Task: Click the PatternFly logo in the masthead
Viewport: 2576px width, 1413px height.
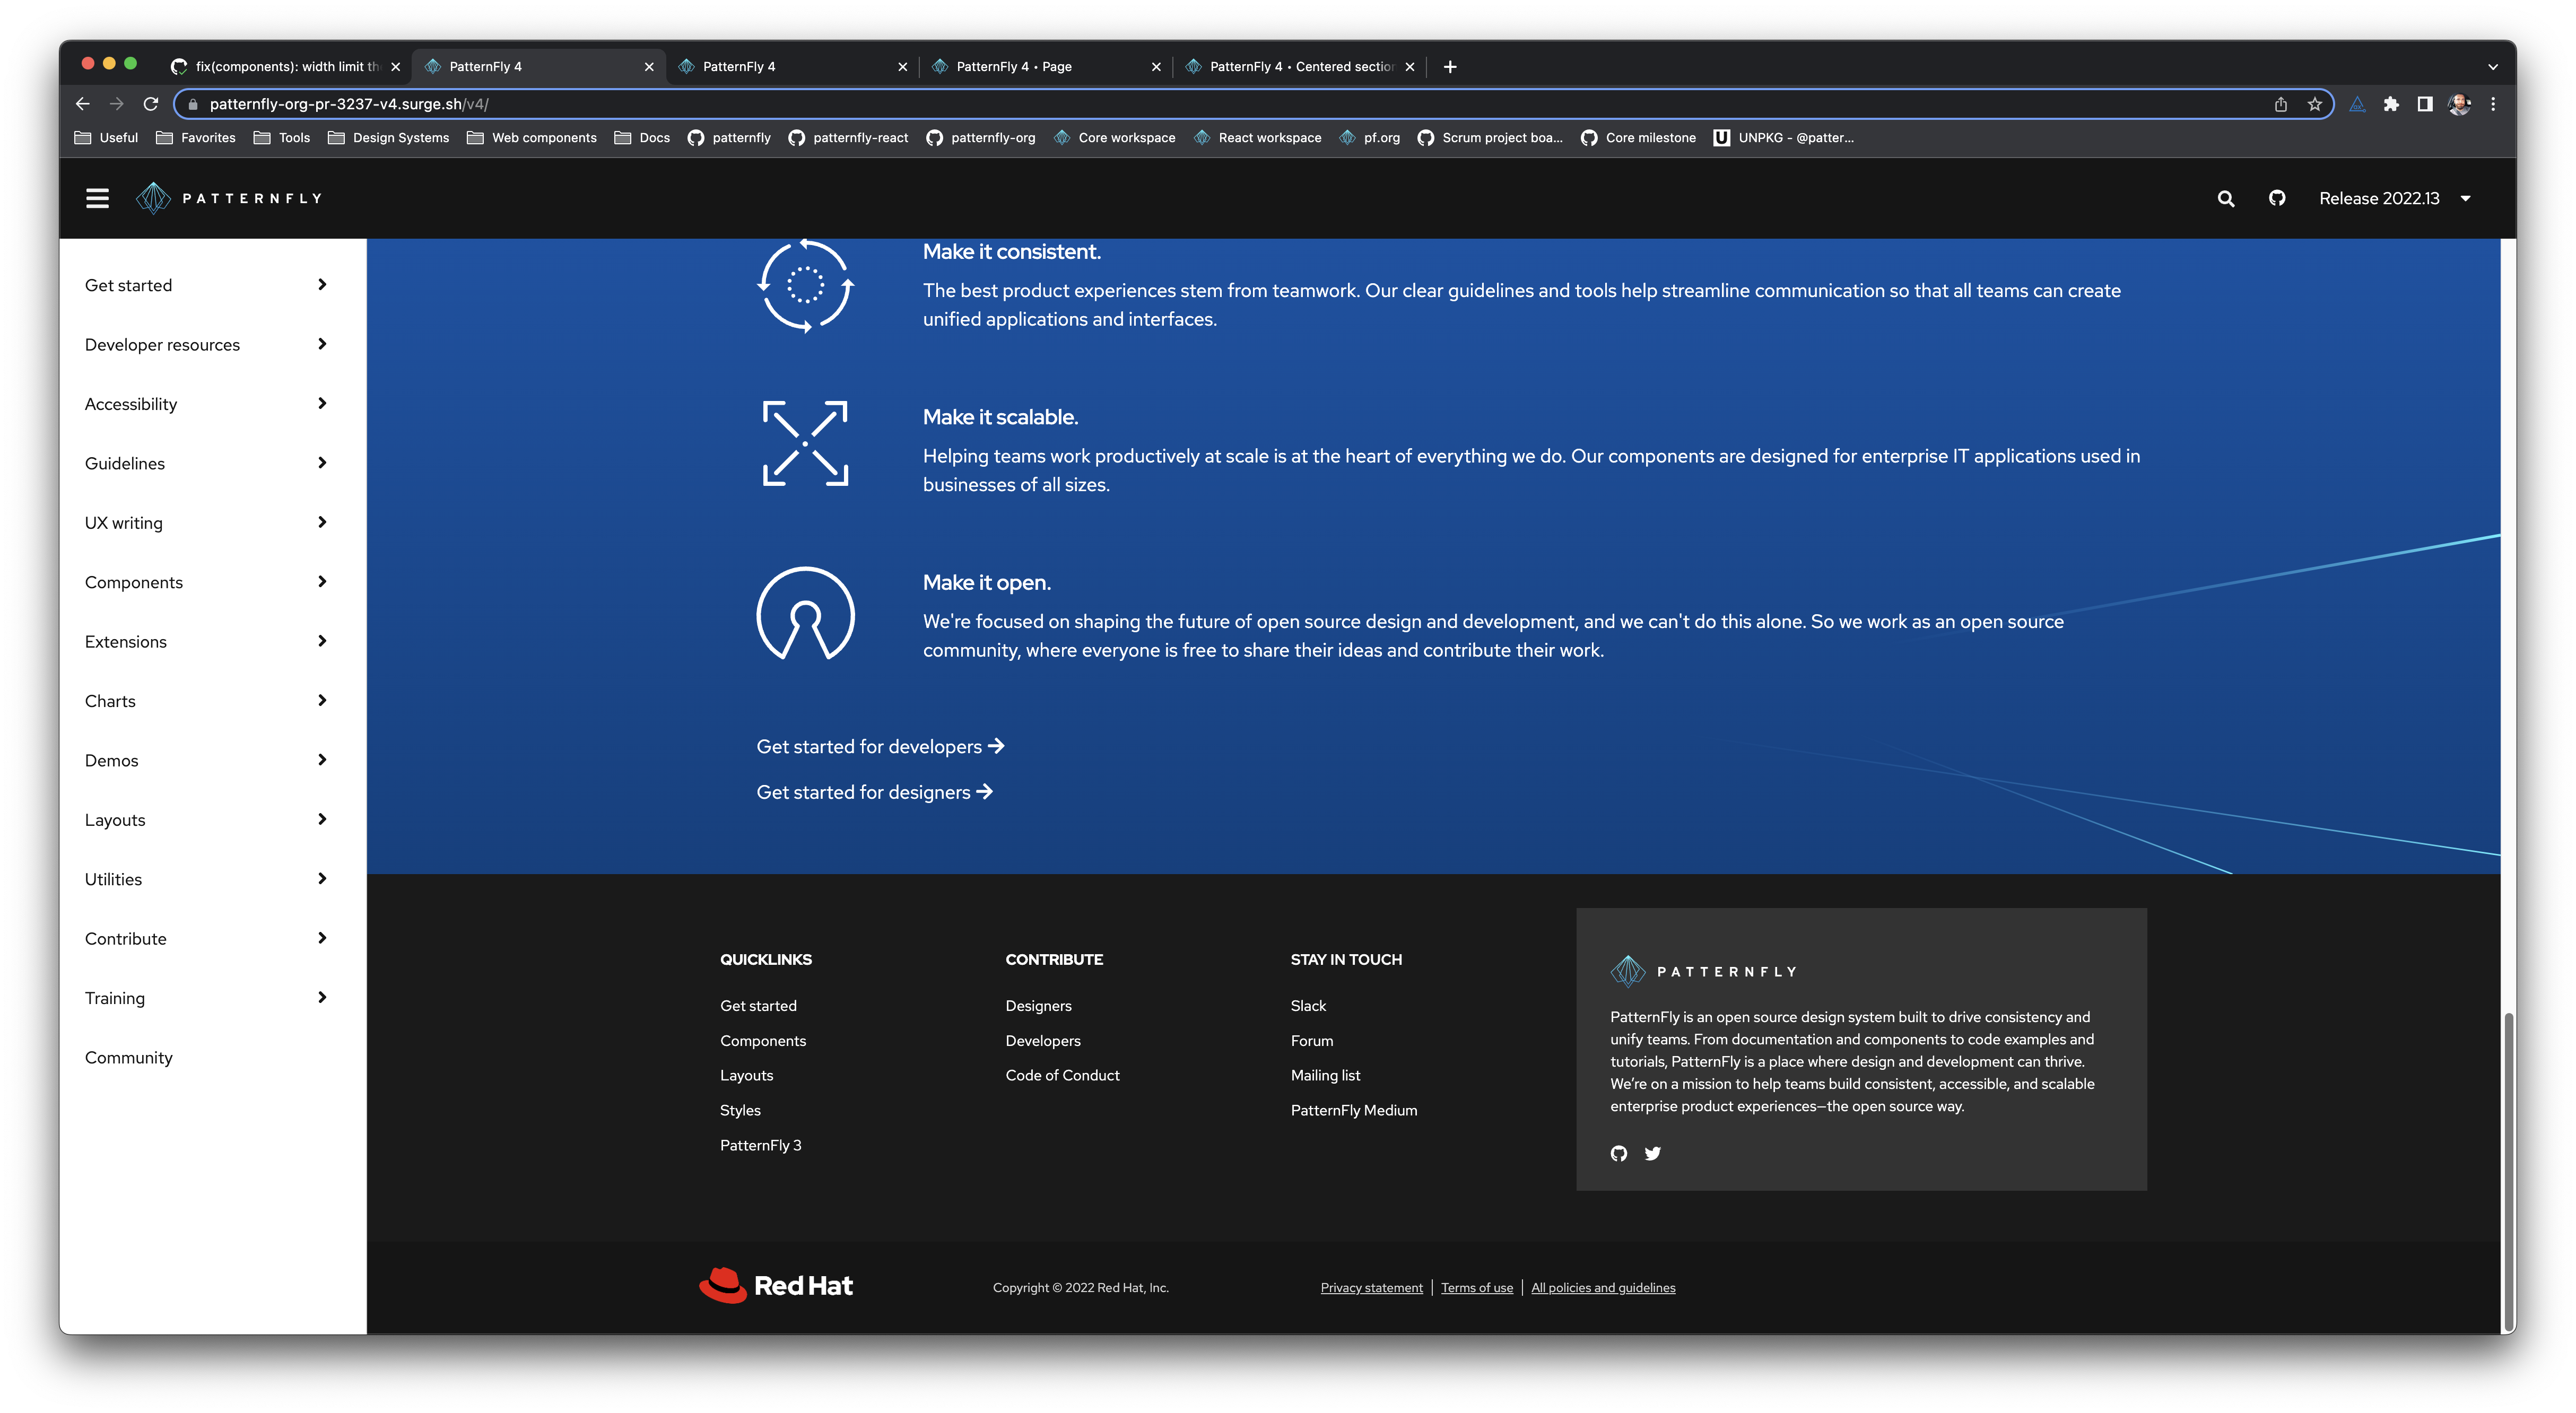Action: coord(229,198)
